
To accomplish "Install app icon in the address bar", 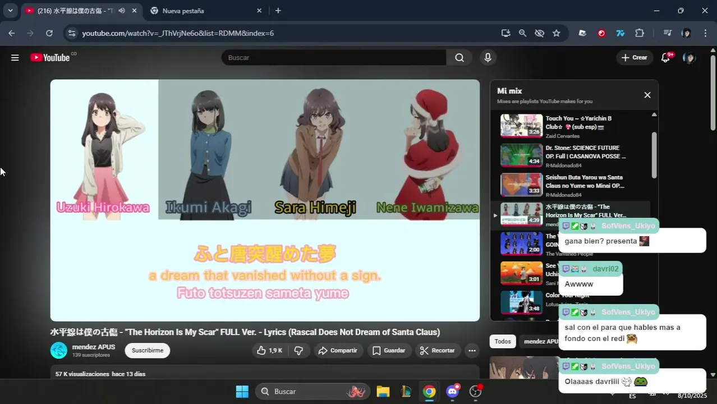I will tap(505, 33).
